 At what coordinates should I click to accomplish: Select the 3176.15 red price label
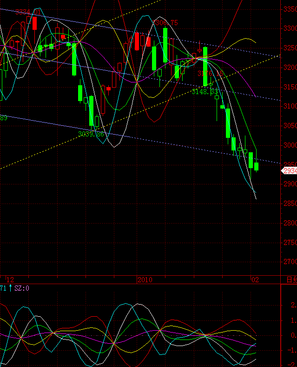click(211, 74)
